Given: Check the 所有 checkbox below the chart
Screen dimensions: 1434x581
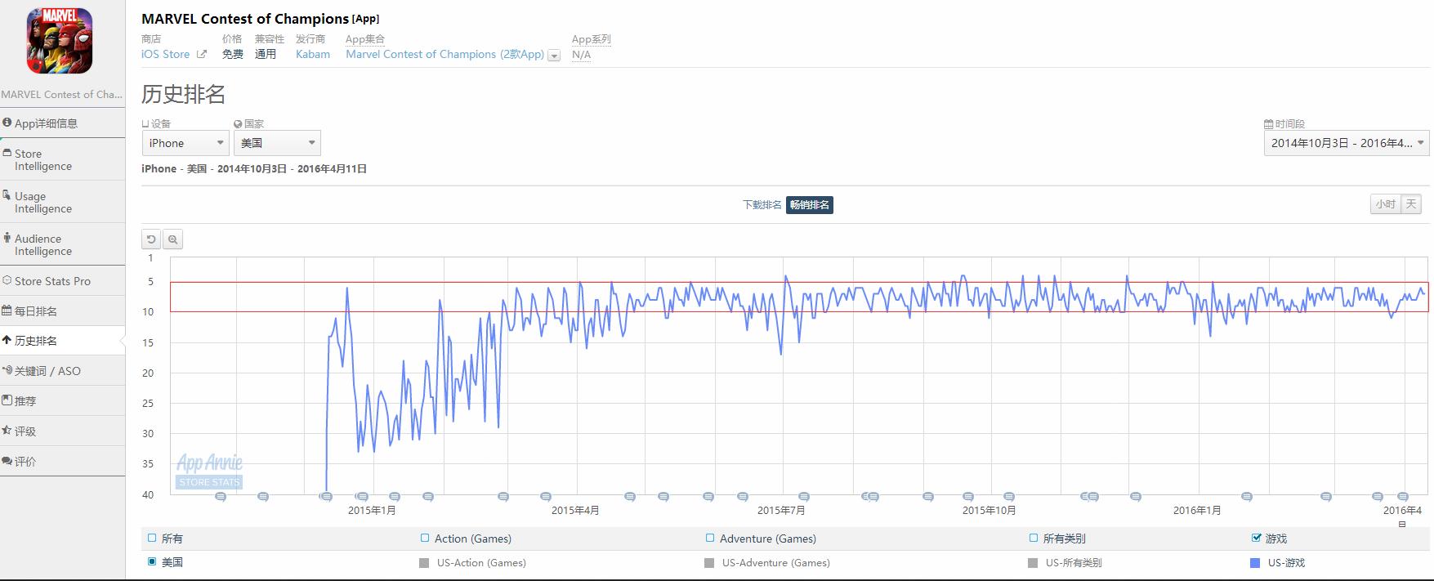Looking at the screenshot, I should 152,538.
